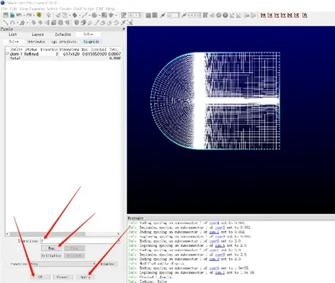
Task: Open the Create menu
Action: point(65,9)
